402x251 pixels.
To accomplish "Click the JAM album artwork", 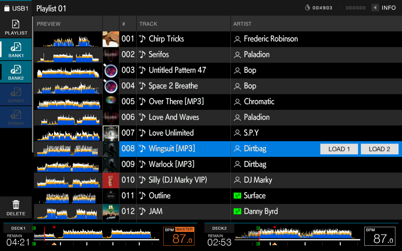I will pos(111,212).
